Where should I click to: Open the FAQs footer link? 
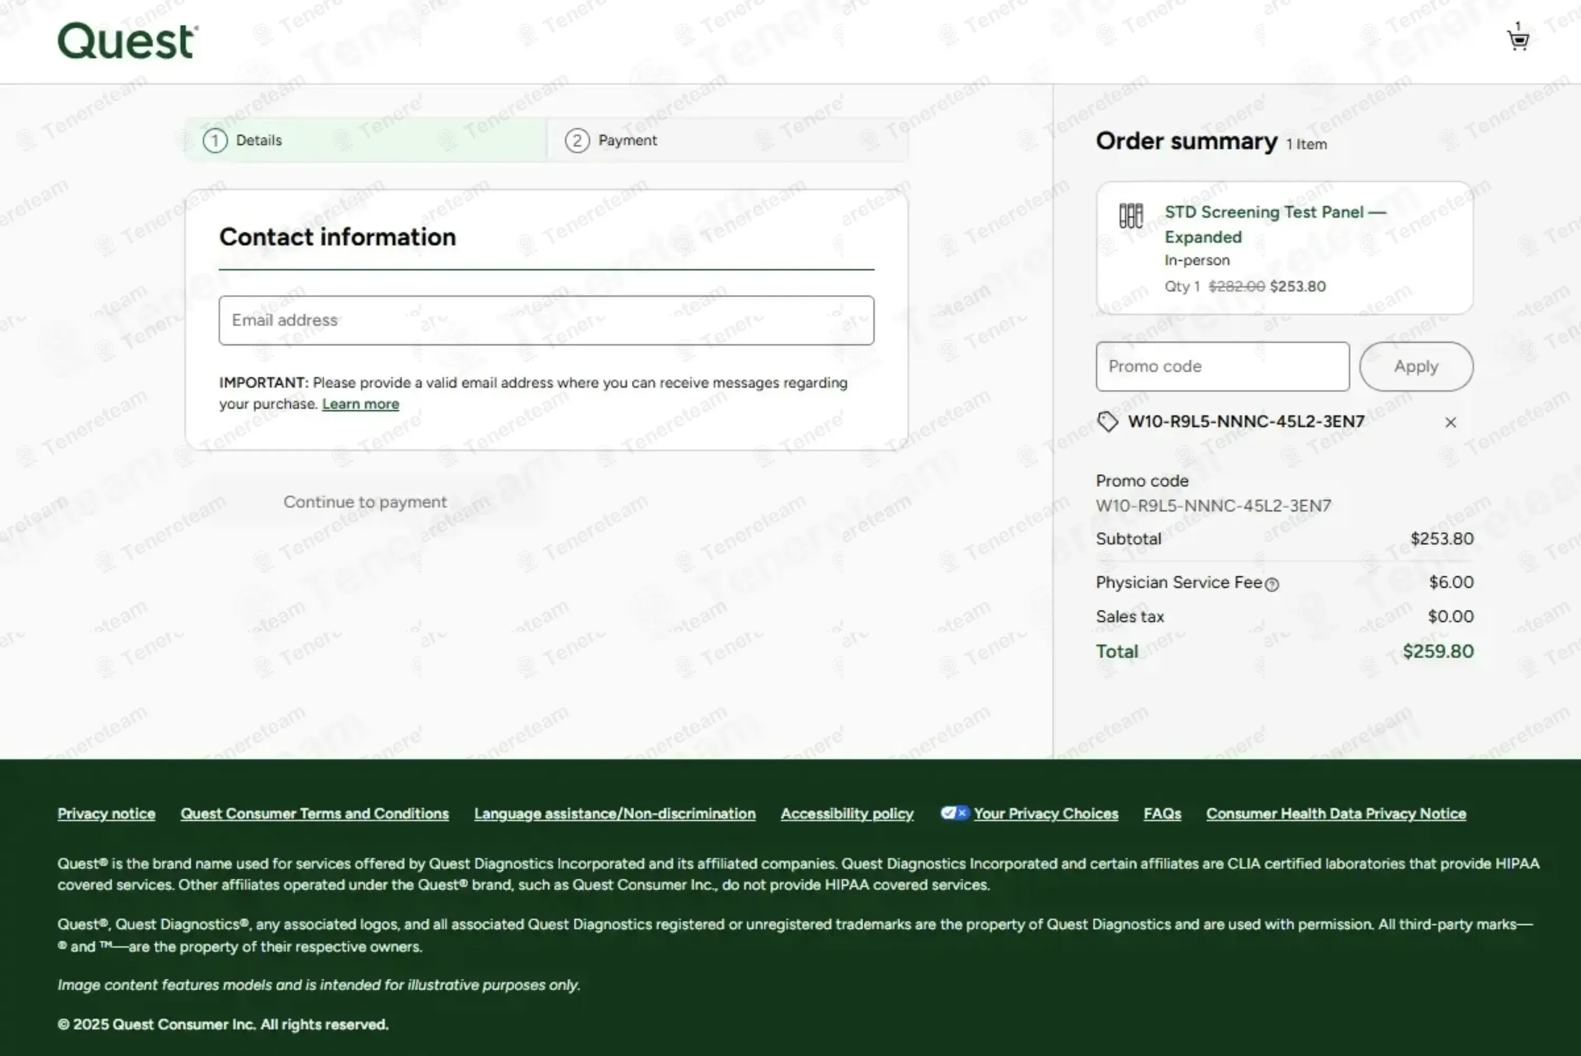(x=1162, y=814)
